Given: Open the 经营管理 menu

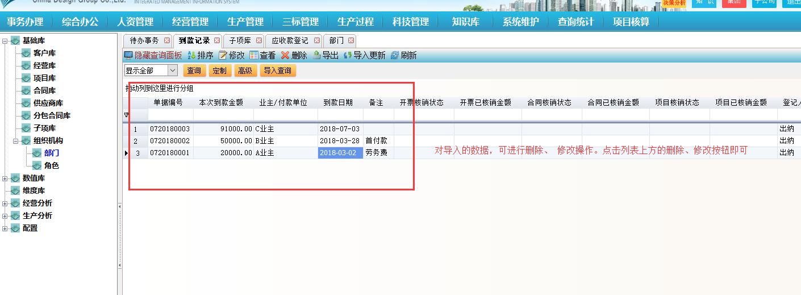Looking at the screenshot, I should coord(190,22).
